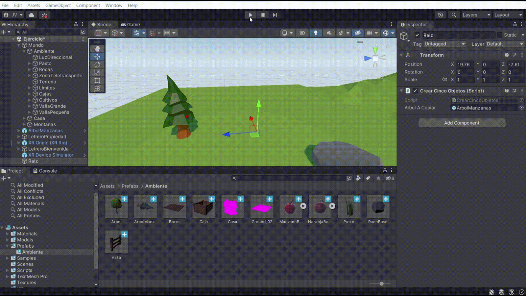Click the Position X field
The width and height of the screenshot is (526, 296).
pyautogui.click(x=465, y=64)
